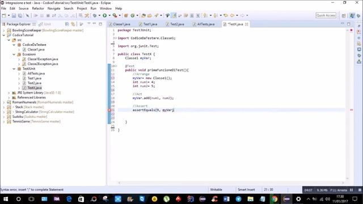Collapse the CodiceTutorial project
The image size is (363, 204).
pos(4,35)
